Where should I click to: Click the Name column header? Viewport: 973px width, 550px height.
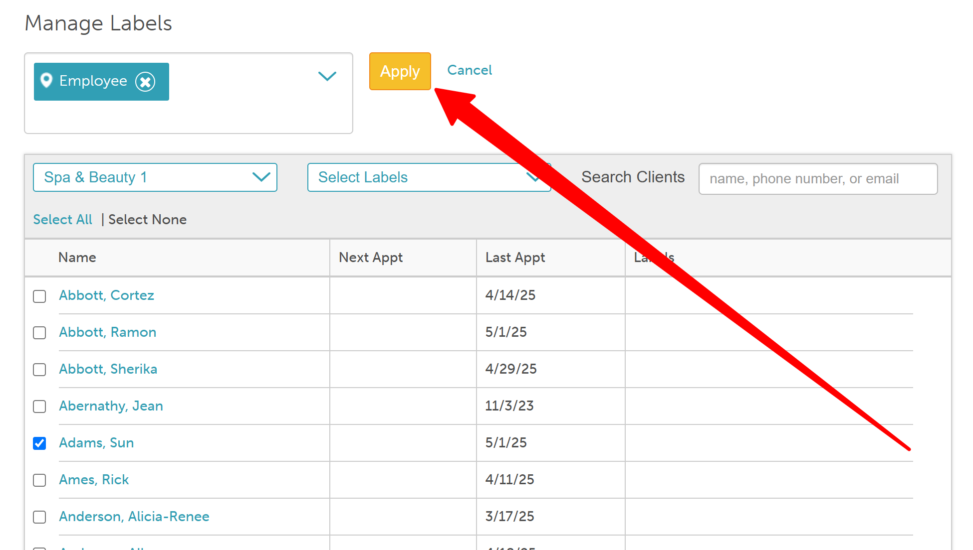(77, 258)
